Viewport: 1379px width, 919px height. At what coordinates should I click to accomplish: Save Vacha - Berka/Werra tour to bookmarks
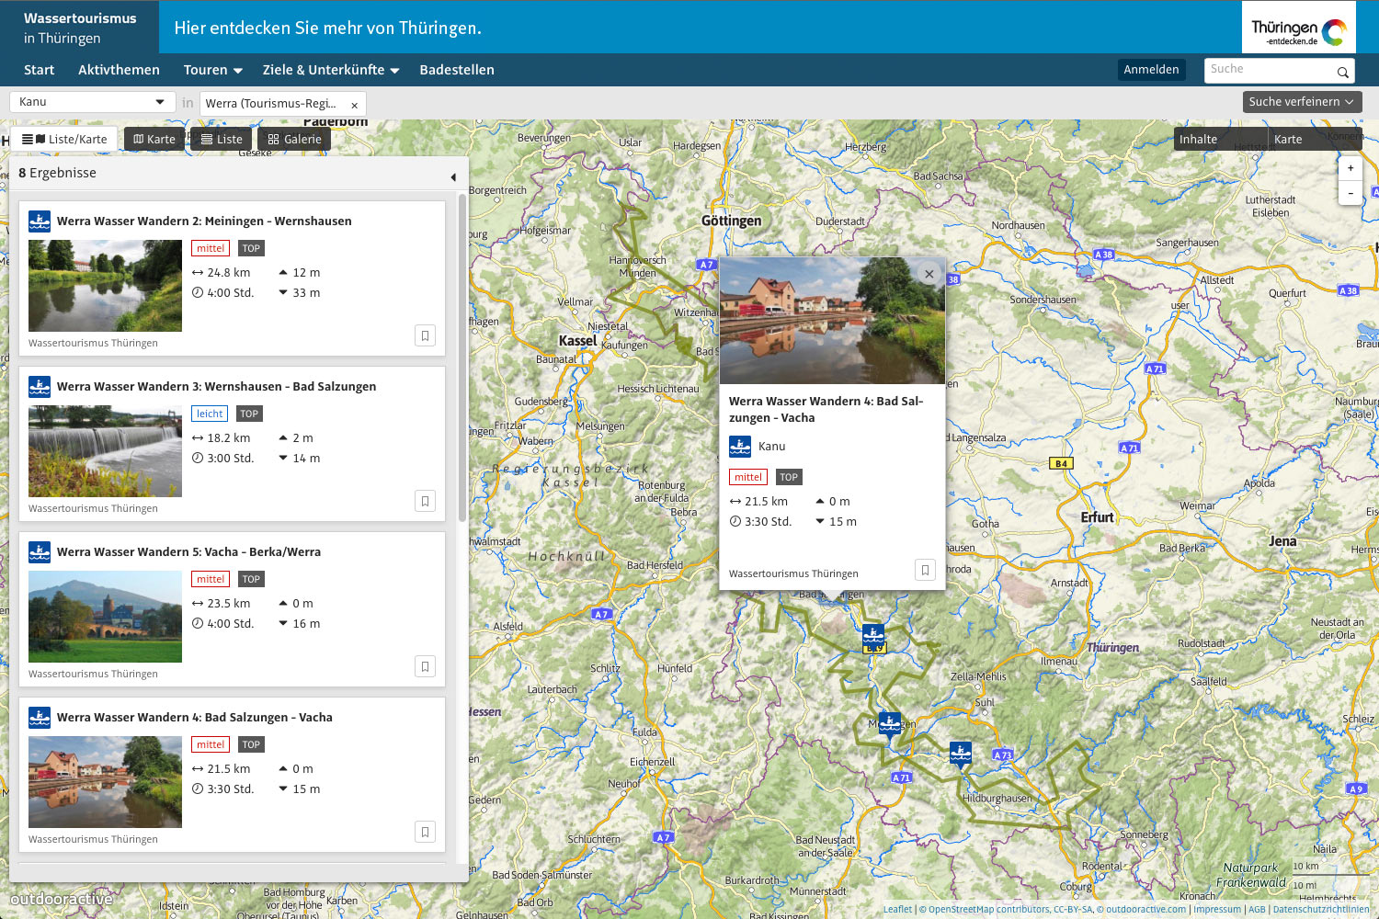(425, 666)
